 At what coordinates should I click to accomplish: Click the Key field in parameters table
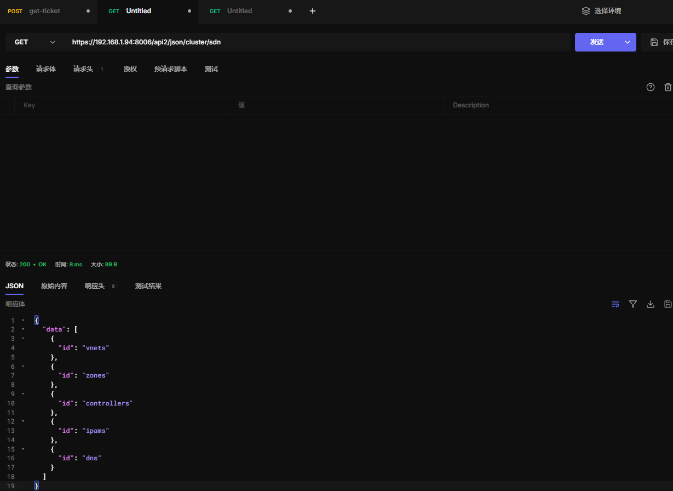tap(120, 105)
